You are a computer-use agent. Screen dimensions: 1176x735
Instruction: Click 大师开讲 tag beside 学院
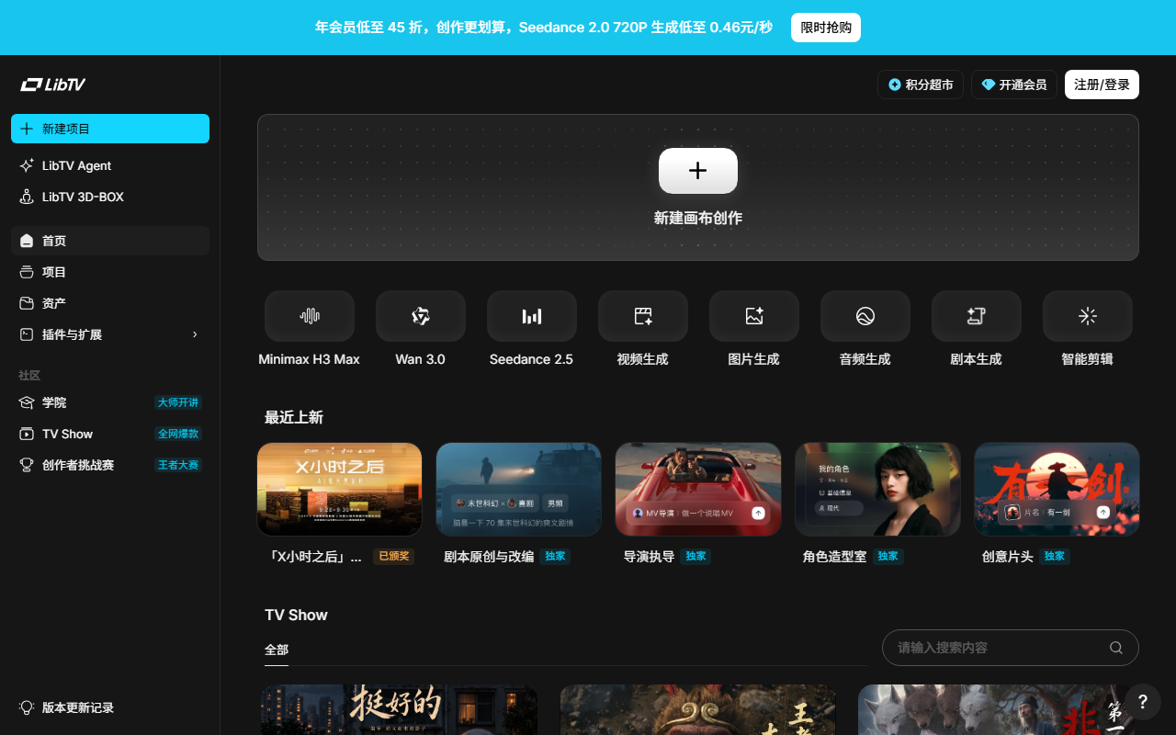coord(178,402)
